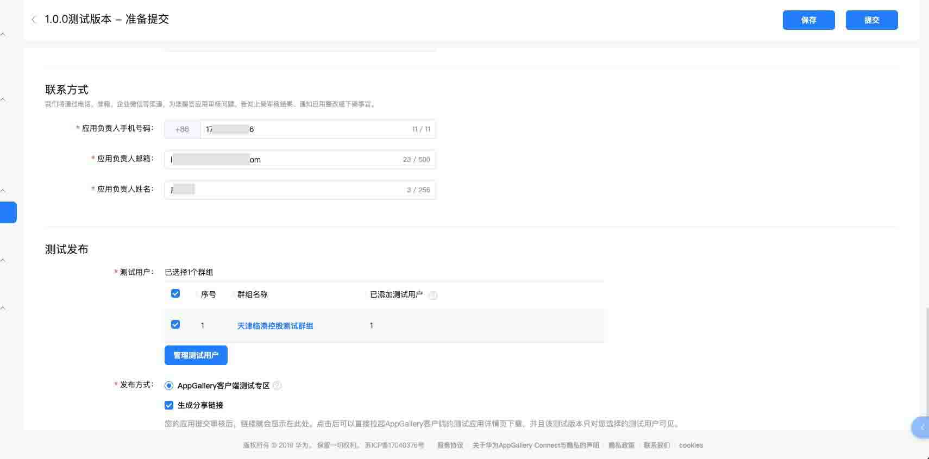Click the vertical page scrollbar thumb
Screen dimensions: 929x459
pos(926,364)
